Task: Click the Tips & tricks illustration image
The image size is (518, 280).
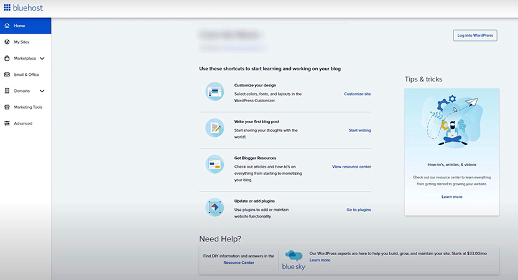Action: click(x=452, y=122)
